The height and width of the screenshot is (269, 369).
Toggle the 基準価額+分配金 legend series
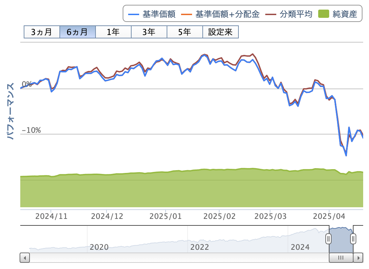coord(220,14)
